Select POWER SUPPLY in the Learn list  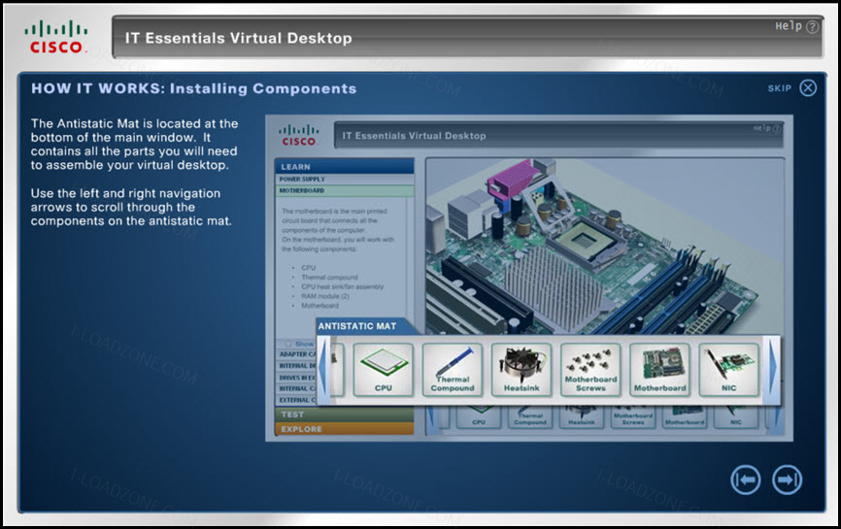point(345,179)
